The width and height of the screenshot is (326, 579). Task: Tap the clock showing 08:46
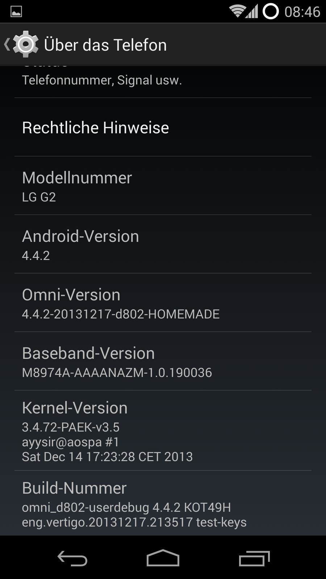[x=302, y=12]
